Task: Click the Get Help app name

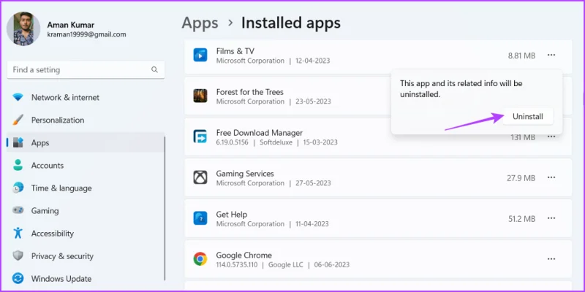Action: pyautogui.click(x=232, y=214)
